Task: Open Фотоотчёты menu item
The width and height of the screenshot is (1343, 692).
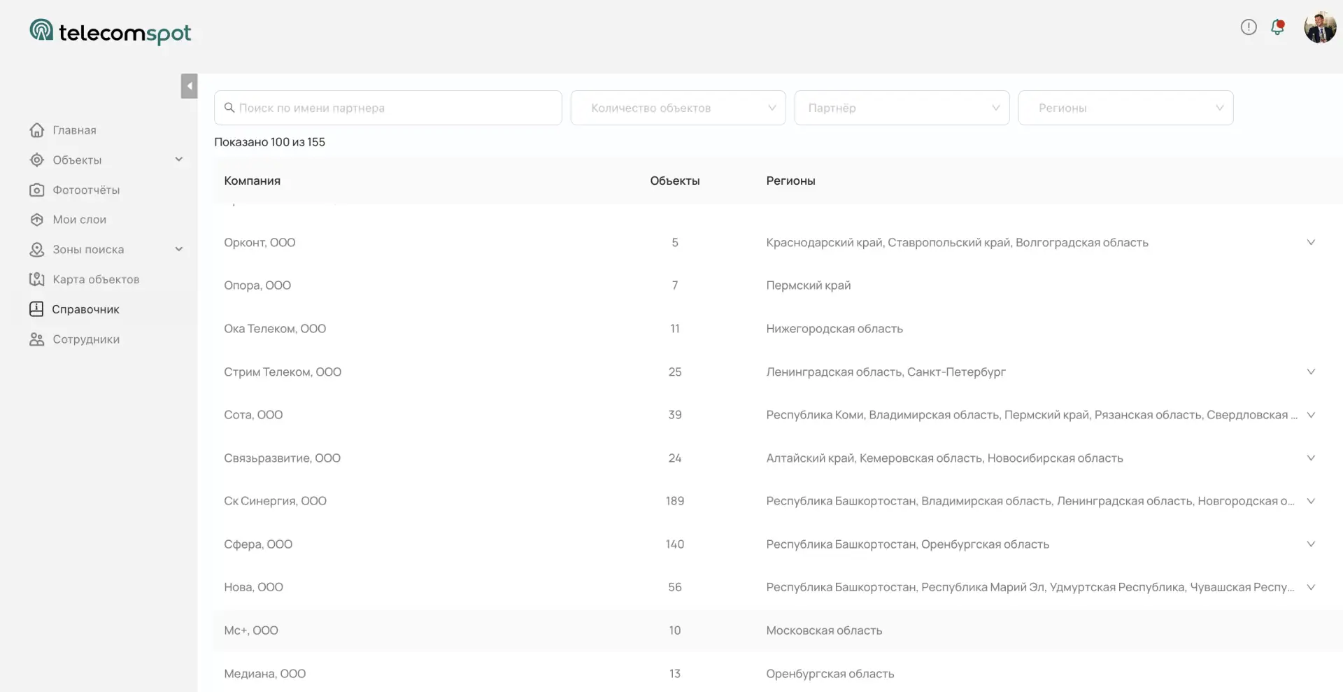Action: (86, 190)
